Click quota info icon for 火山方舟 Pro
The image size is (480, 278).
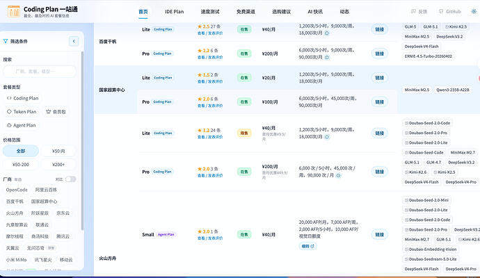point(338,176)
